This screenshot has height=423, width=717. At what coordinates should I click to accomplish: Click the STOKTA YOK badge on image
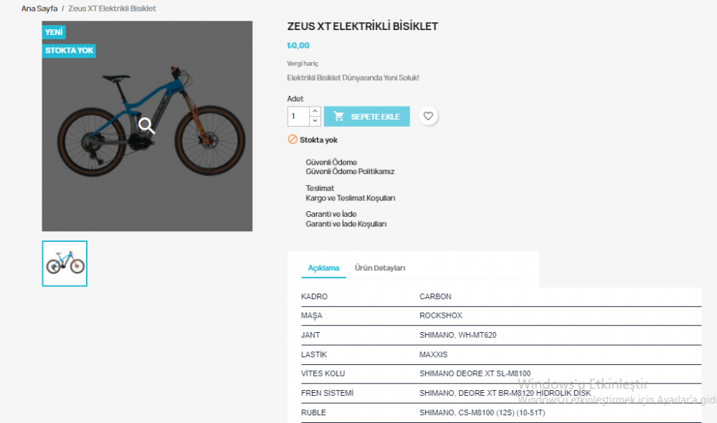coord(70,51)
